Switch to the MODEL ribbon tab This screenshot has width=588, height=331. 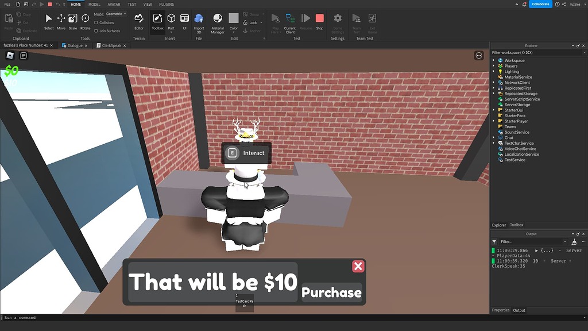tap(94, 4)
